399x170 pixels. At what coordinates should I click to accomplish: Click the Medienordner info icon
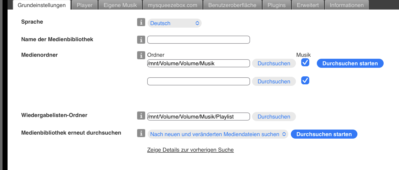(x=141, y=55)
